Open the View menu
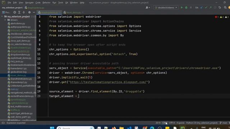 pyautogui.click(x=21, y=3)
